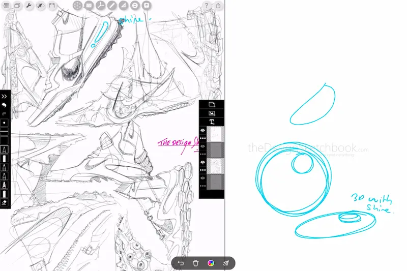
Task: Adjust the opacity slider in left panel
Action: point(4,131)
